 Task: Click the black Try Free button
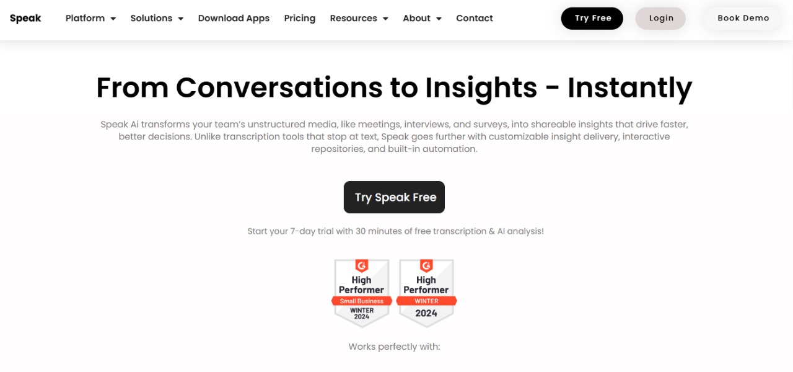(x=592, y=19)
